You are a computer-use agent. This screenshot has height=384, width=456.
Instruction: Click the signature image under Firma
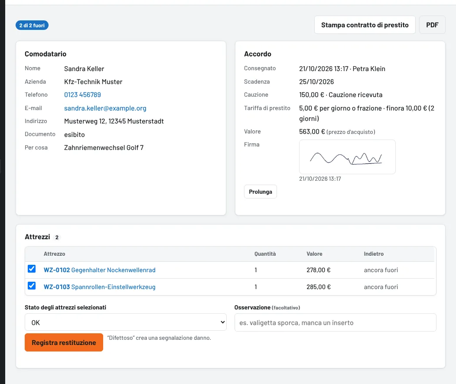point(347,157)
